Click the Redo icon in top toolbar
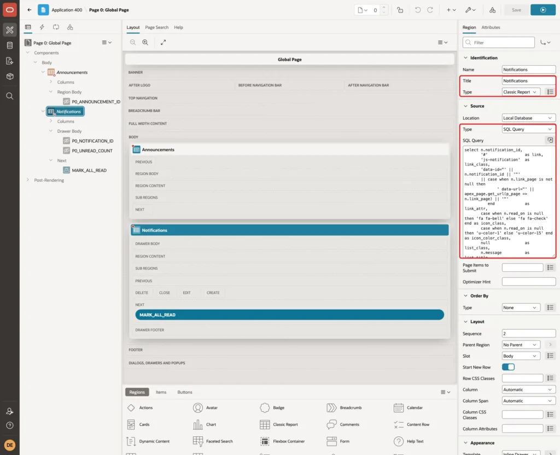560x455 pixels. pos(430,10)
